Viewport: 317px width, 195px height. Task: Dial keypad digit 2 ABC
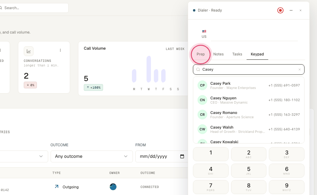tap(248, 154)
